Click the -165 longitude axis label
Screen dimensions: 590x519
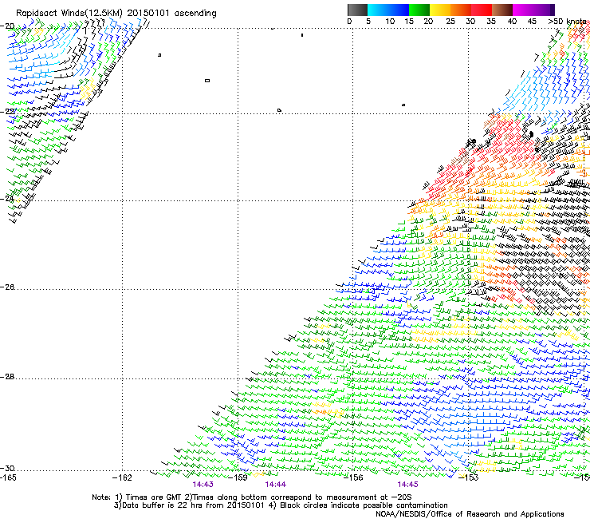tap(8, 478)
